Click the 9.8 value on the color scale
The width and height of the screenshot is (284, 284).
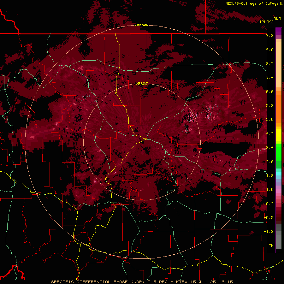coord(270,35)
